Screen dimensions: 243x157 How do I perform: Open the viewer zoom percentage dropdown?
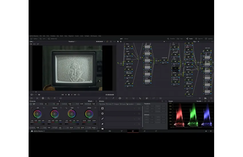tap(31, 41)
